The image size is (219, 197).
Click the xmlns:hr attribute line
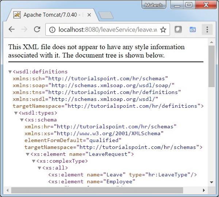(100, 127)
